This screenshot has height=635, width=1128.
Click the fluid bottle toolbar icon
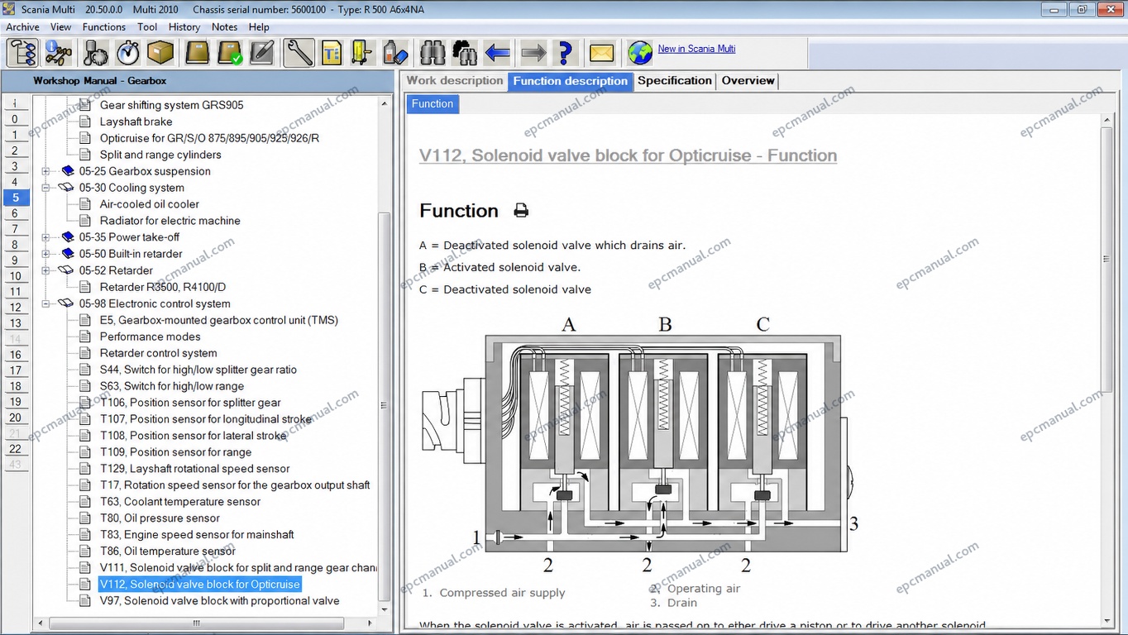[395, 53]
